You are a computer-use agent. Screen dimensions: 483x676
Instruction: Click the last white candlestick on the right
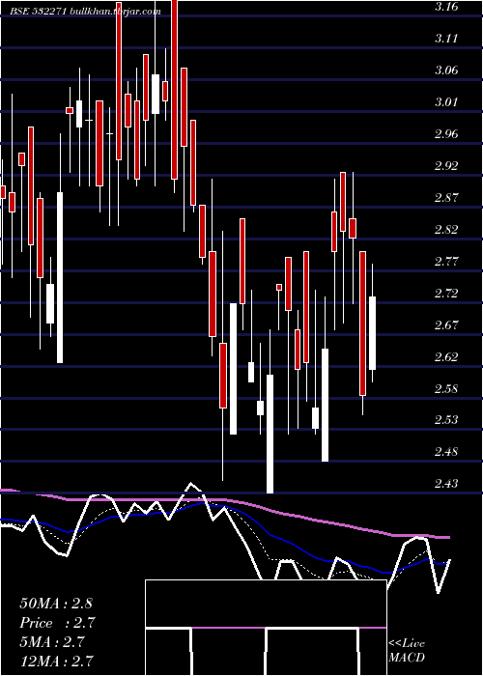[372, 333]
